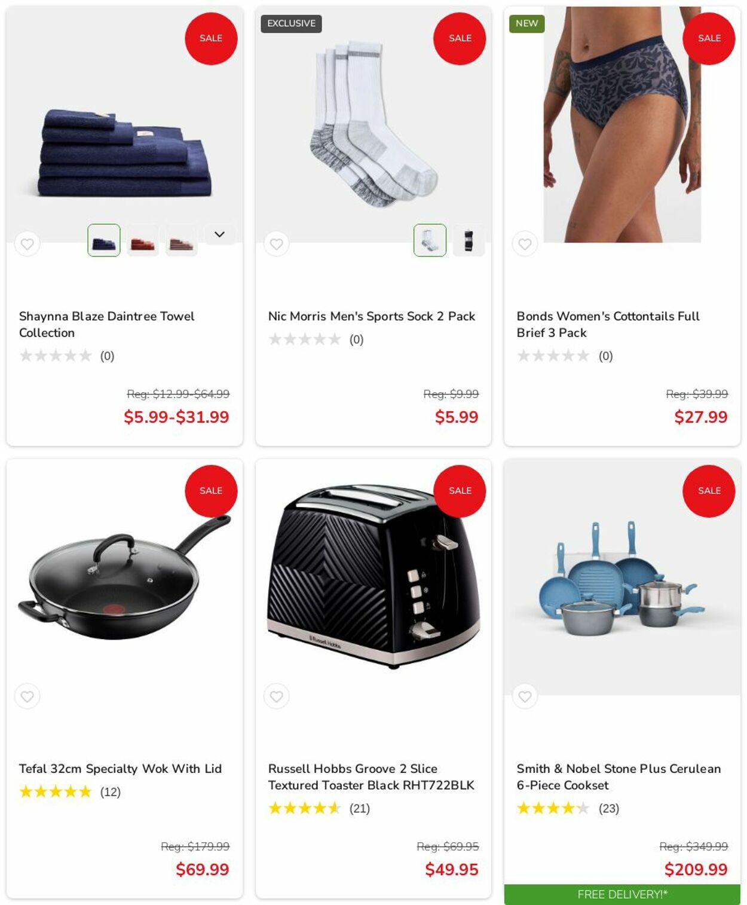
Task: Pick the brown towel colour swatch
Action: tap(182, 240)
